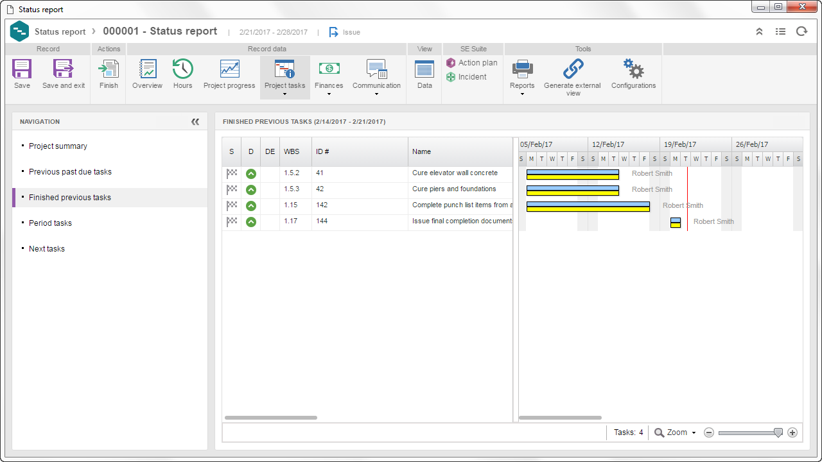
Task: Click status flag icon for task 41
Action: click(232, 173)
